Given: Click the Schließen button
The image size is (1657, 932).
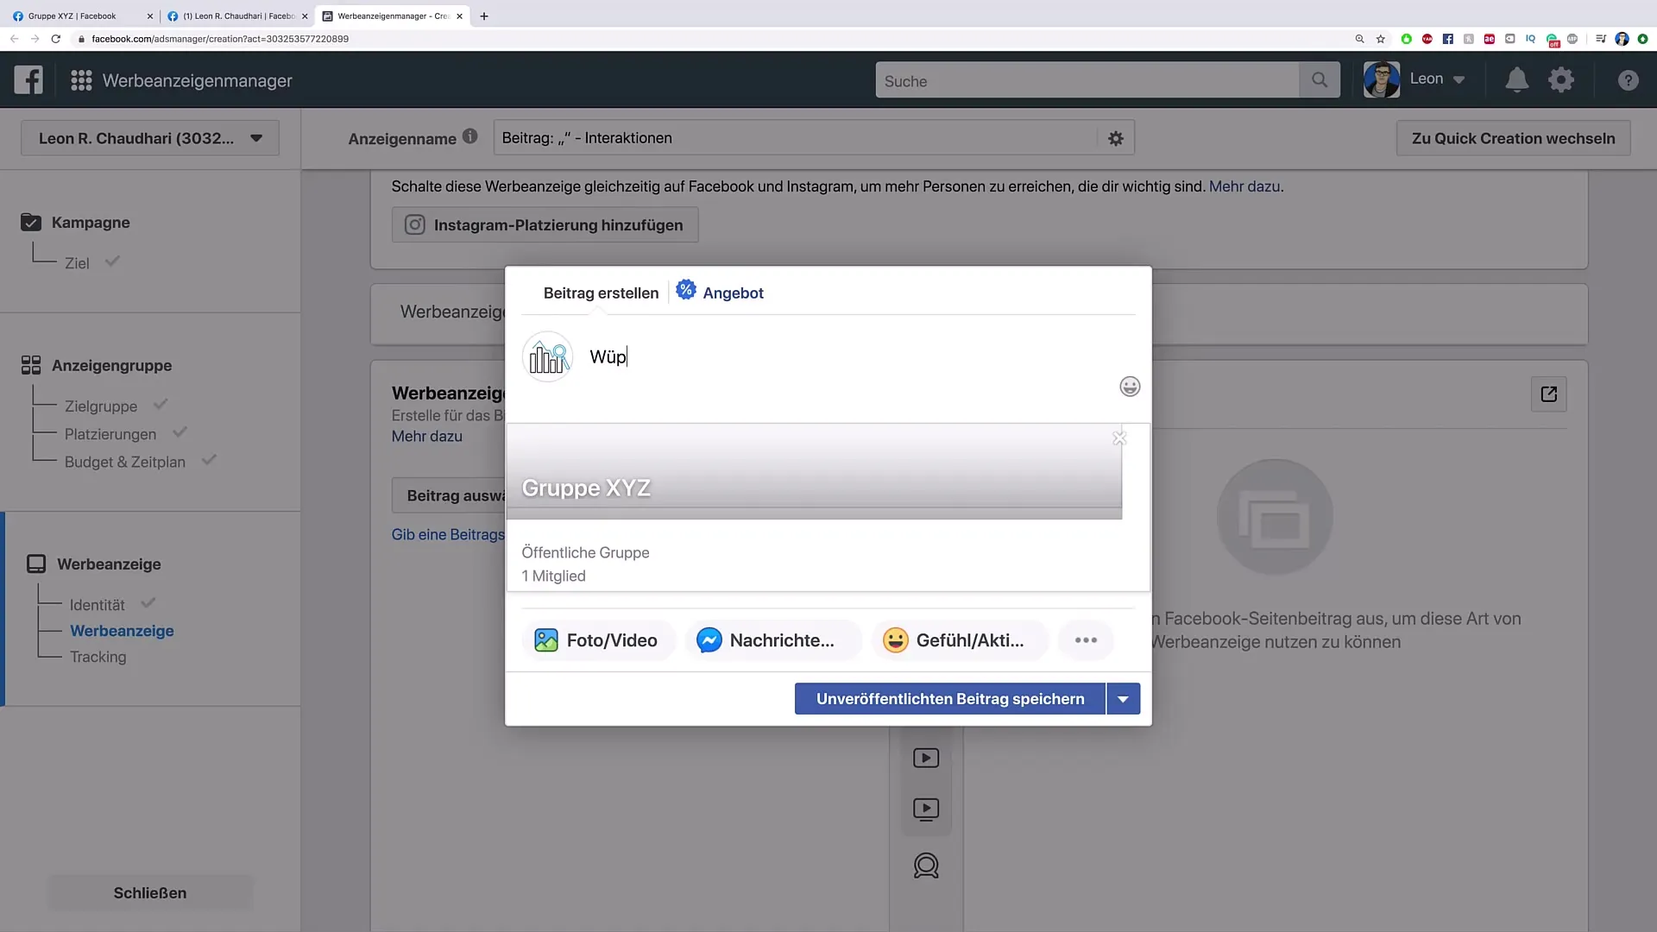Looking at the screenshot, I should tap(150, 893).
